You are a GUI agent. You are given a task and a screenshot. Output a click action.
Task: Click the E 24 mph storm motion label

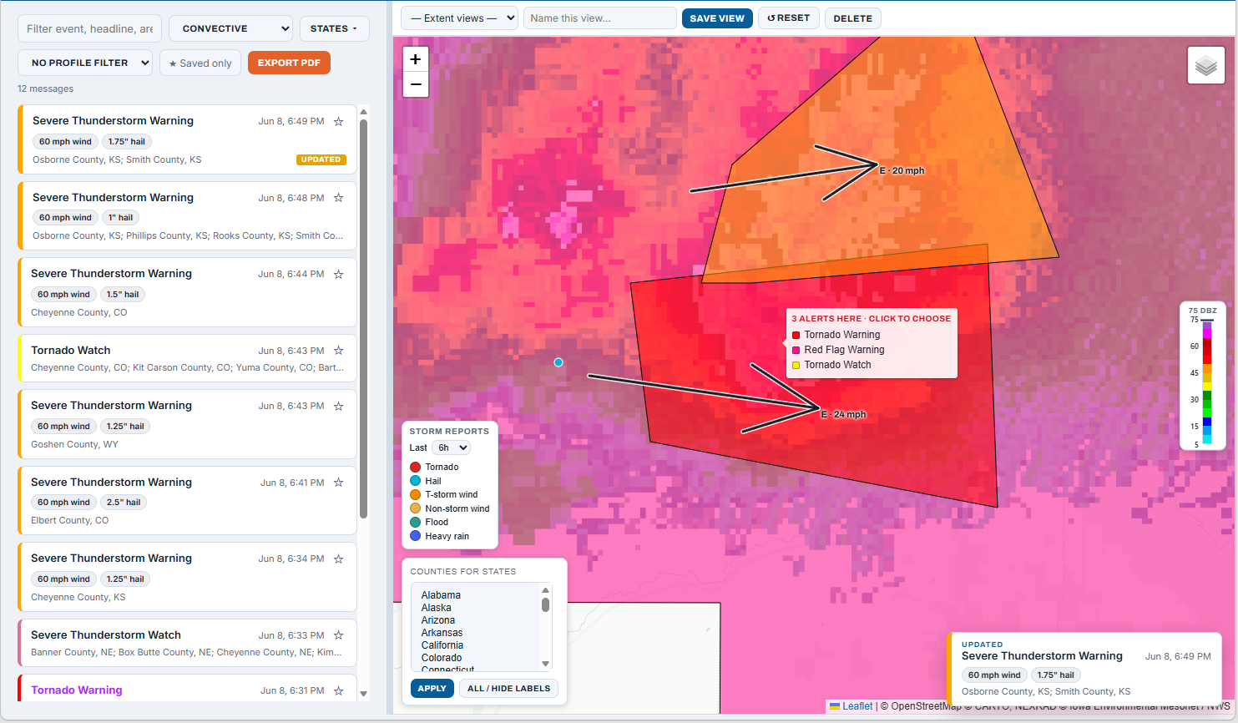click(843, 414)
